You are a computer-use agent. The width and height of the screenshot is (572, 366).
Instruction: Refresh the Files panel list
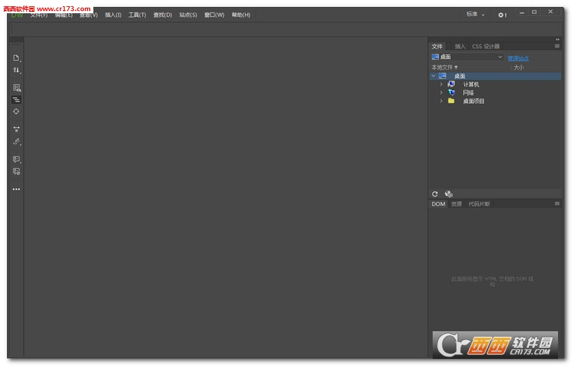coord(435,194)
